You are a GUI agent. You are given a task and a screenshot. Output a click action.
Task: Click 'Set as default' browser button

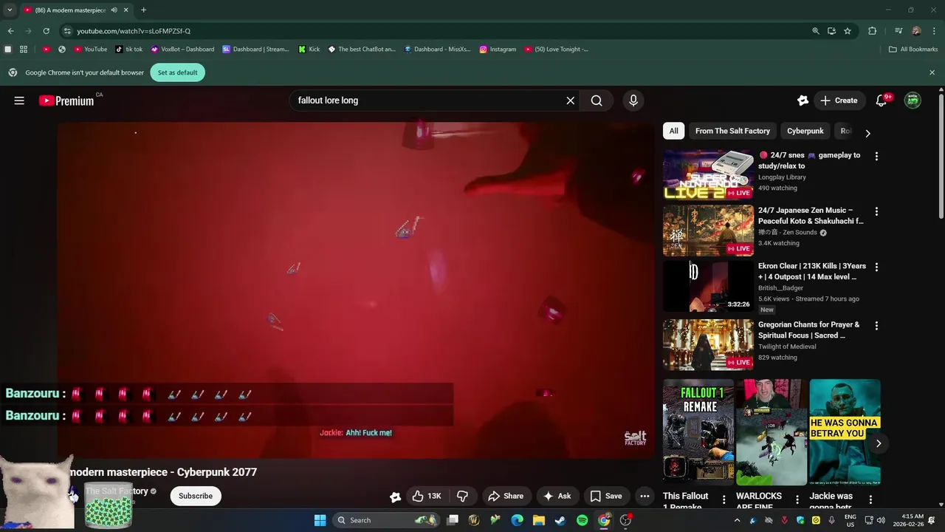tap(177, 72)
